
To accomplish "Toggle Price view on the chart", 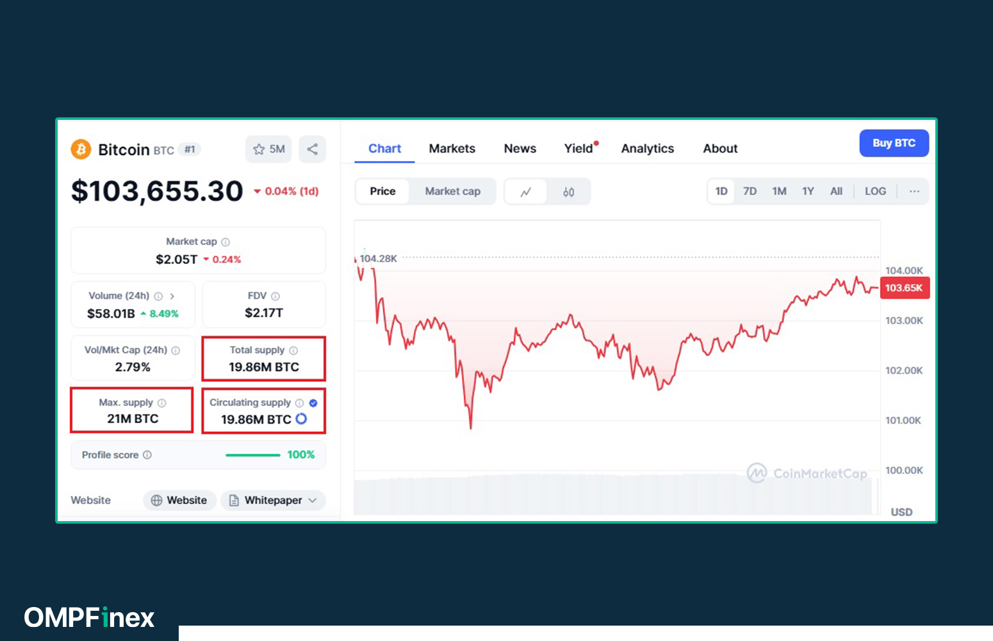I will (x=382, y=191).
